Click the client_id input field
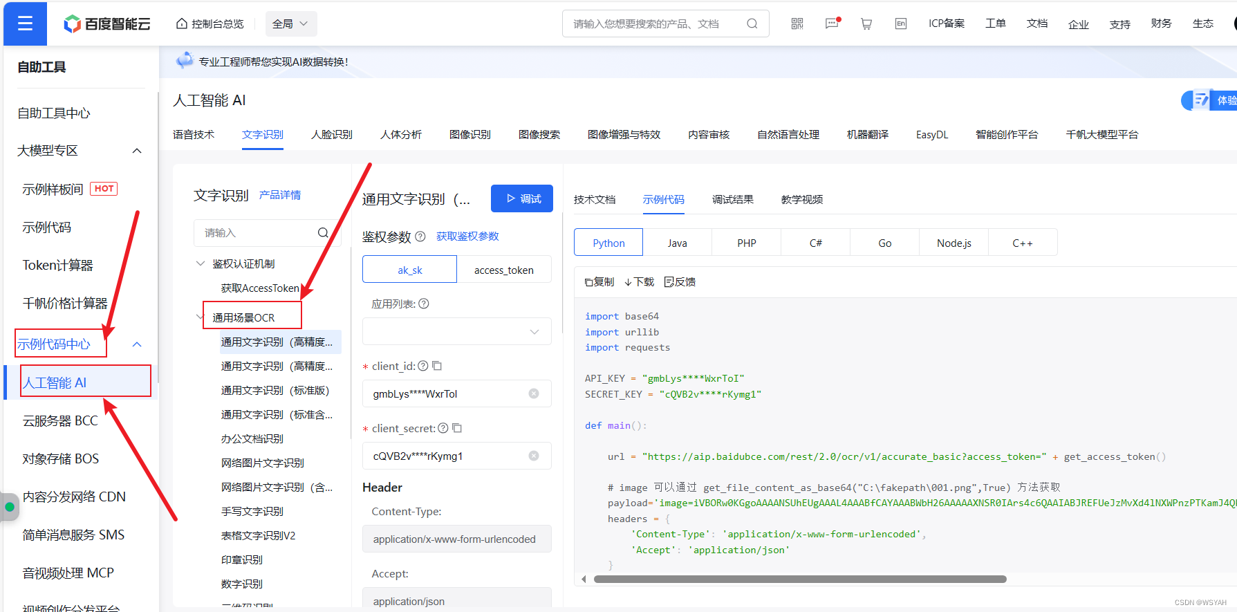 457,393
